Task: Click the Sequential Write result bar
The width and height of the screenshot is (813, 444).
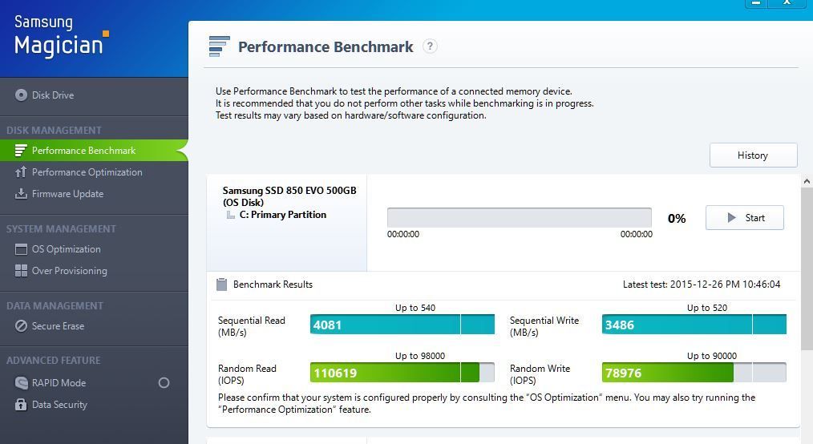Action: click(x=694, y=325)
